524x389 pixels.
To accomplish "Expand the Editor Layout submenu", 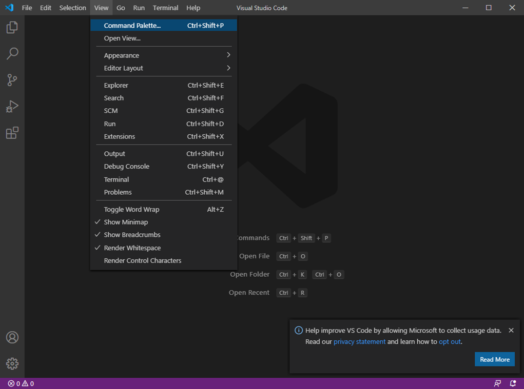I will (x=164, y=68).
